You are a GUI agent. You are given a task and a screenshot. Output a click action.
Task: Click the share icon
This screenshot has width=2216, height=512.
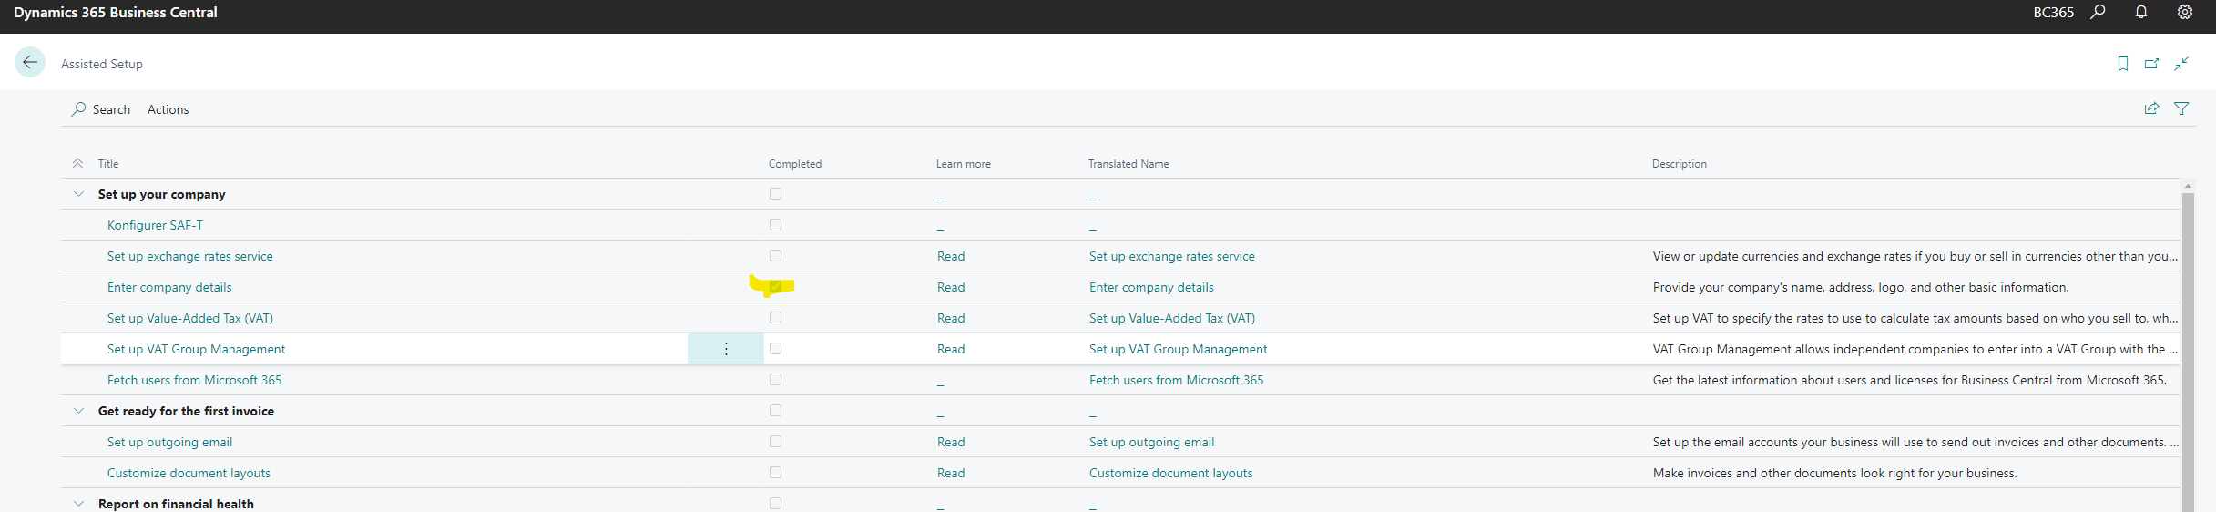pos(2151,108)
